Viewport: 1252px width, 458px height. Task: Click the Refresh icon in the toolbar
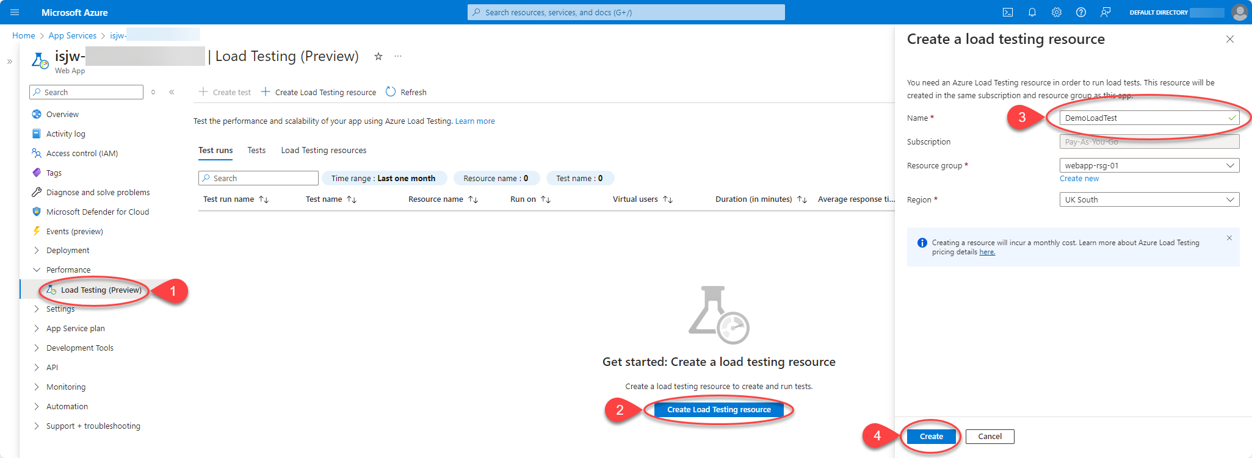391,92
